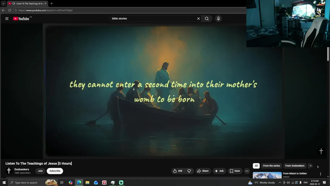Viewport: 330px width, 186px height.
Task: Click the search magnifier button
Action: click(x=207, y=19)
